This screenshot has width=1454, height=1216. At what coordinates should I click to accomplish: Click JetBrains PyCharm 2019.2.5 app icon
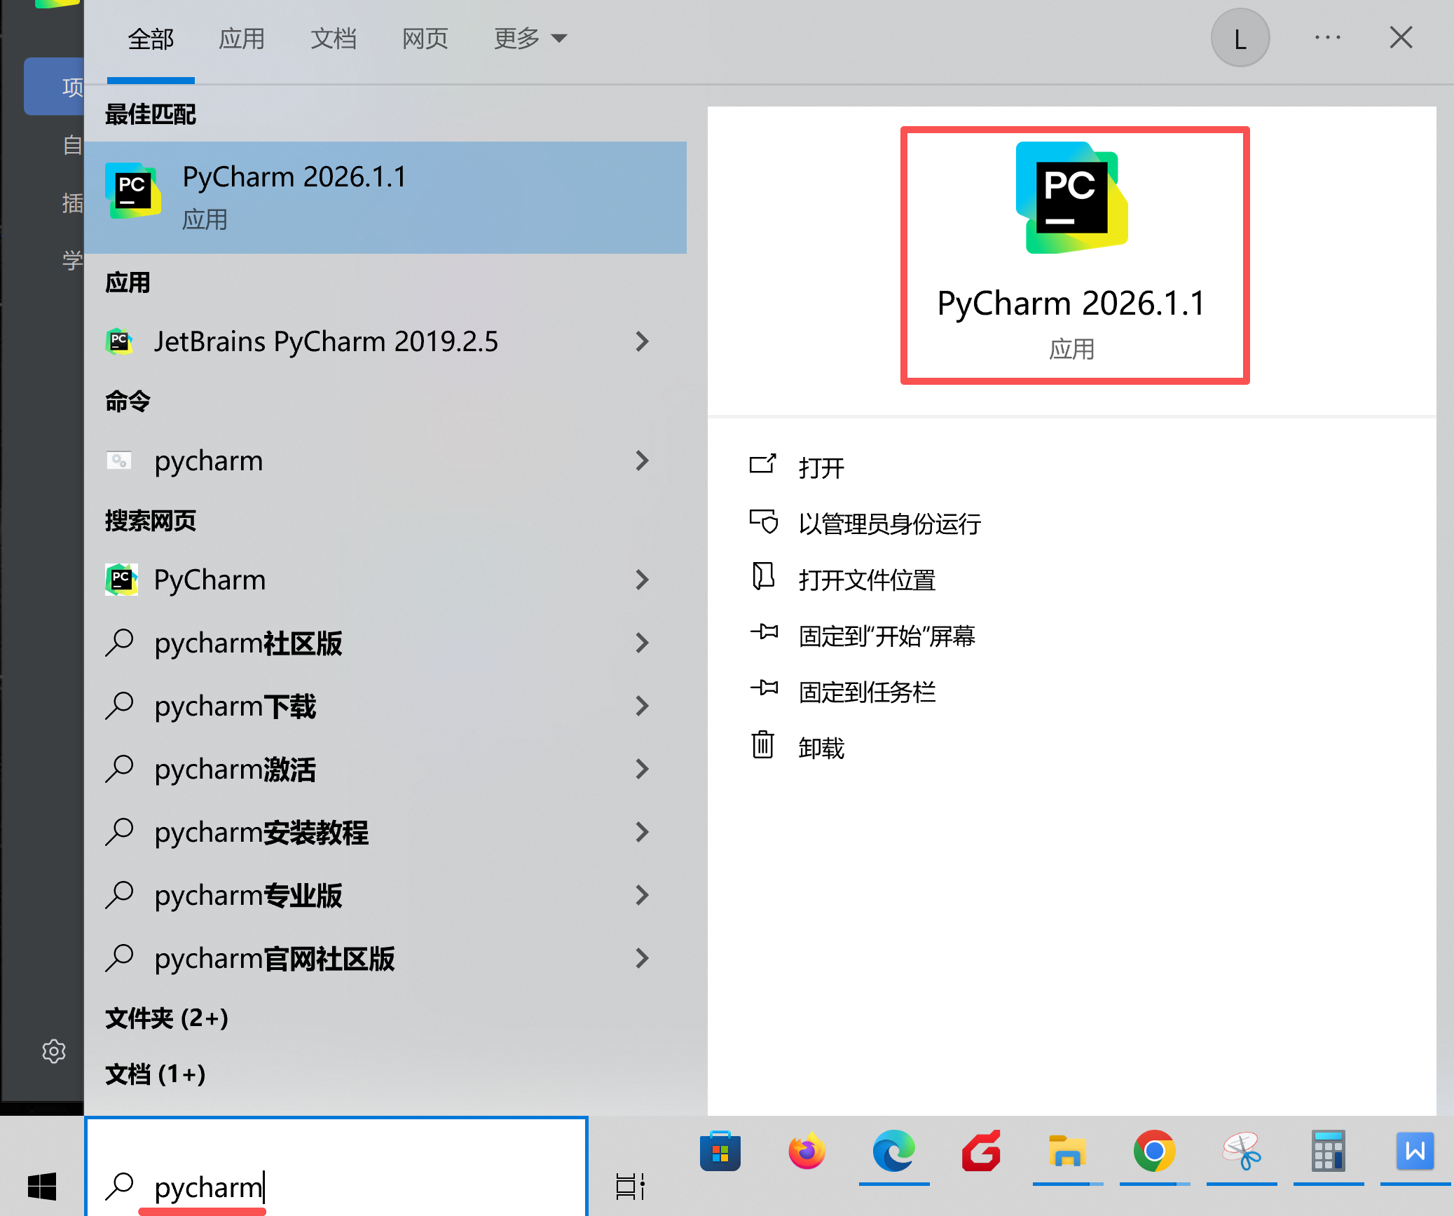[x=120, y=341]
